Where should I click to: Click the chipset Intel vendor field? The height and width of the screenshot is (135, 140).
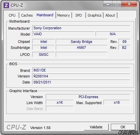[x=43, y=42]
